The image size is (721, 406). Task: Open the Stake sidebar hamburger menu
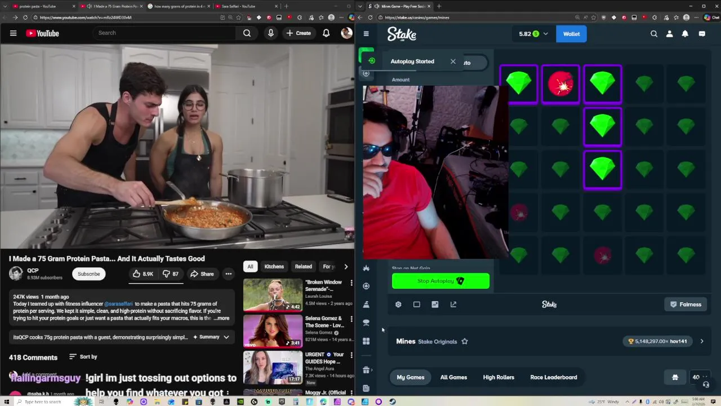click(x=366, y=34)
